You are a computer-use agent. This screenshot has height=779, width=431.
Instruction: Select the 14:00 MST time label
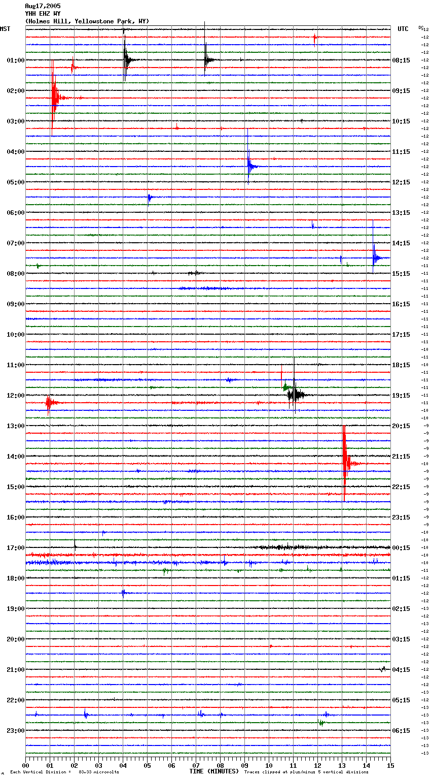[x=16, y=457]
